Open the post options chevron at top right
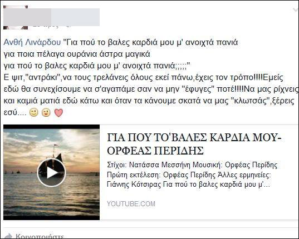Image resolution: width=299 pixels, height=239 pixels. coord(295,10)
